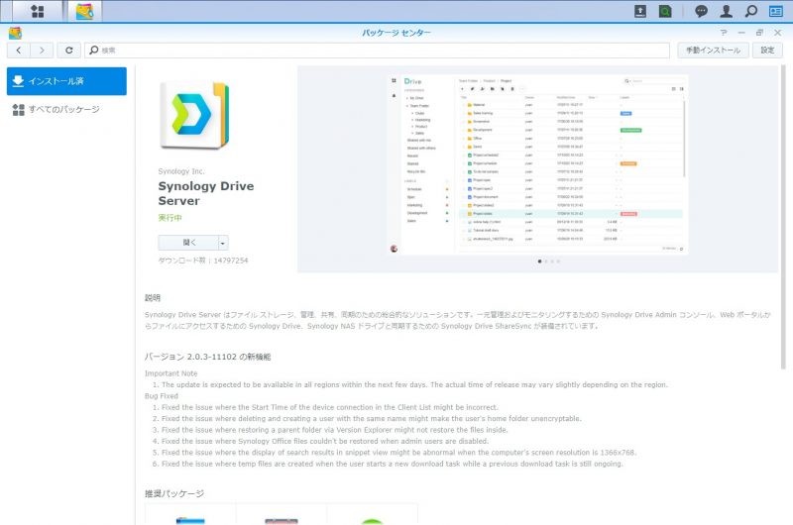
Task: Click the green system status tray icon
Action: 667,12
